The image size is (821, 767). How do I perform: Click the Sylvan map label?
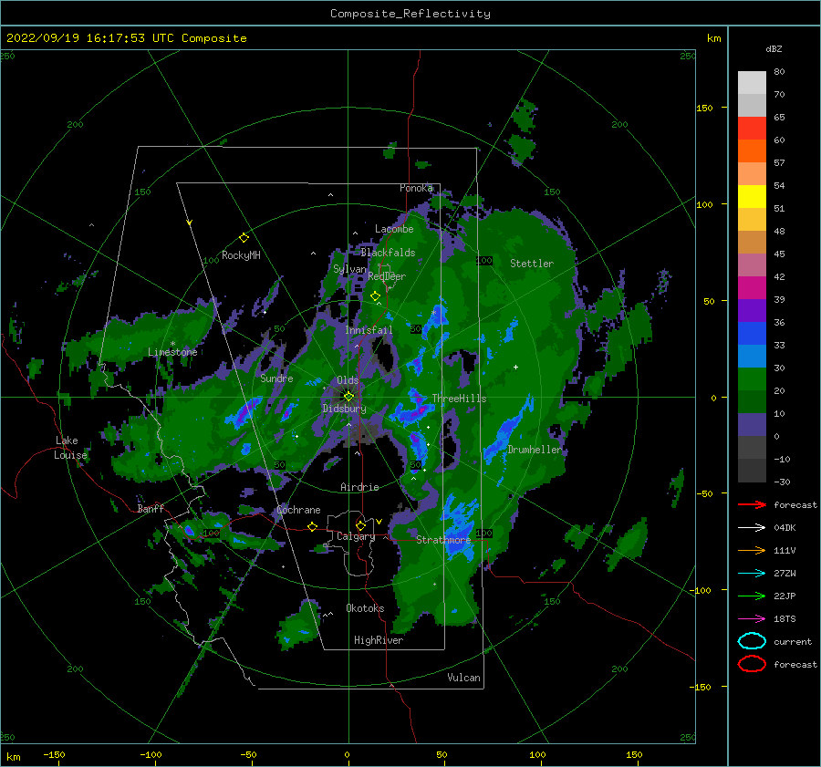[x=349, y=269]
